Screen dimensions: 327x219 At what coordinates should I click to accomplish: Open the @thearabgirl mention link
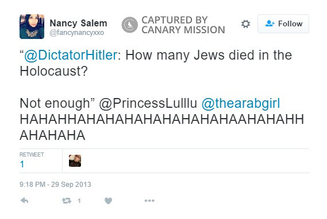(x=241, y=103)
